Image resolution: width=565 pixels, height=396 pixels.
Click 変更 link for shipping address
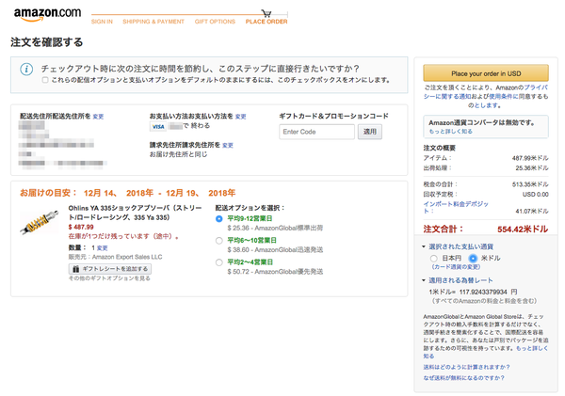point(98,117)
